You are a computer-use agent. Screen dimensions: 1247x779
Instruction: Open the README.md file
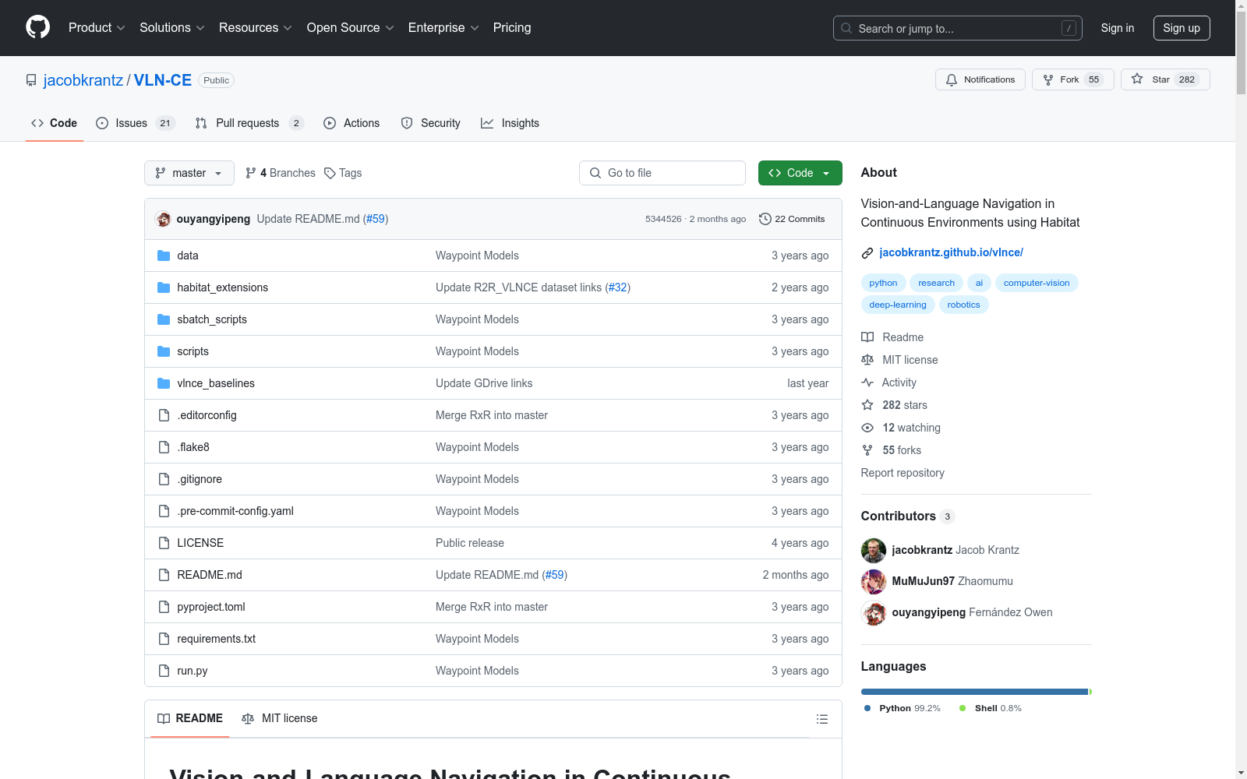pos(210,575)
